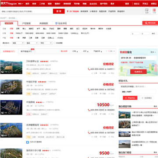Click 全部清空 button in compare panel
Screen dimensions: 158x158
147,98
